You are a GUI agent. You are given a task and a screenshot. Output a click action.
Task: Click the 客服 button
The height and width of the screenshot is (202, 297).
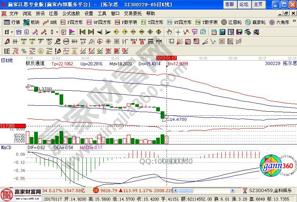(x=229, y=4)
